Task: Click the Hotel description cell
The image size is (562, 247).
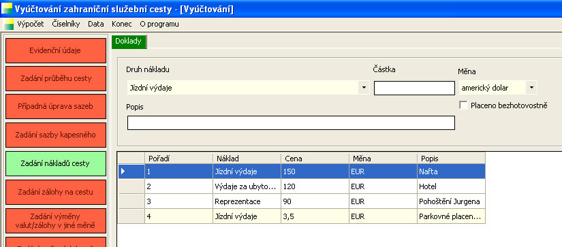Action: (x=451, y=186)
